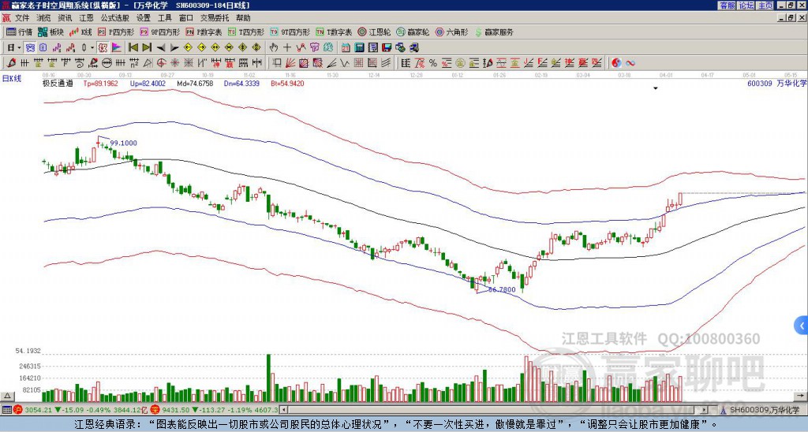This screenshot has height=432, width=808.
Task: Click the 日K线 chart label
Action: pyautogui.click(x=12, y=78)
